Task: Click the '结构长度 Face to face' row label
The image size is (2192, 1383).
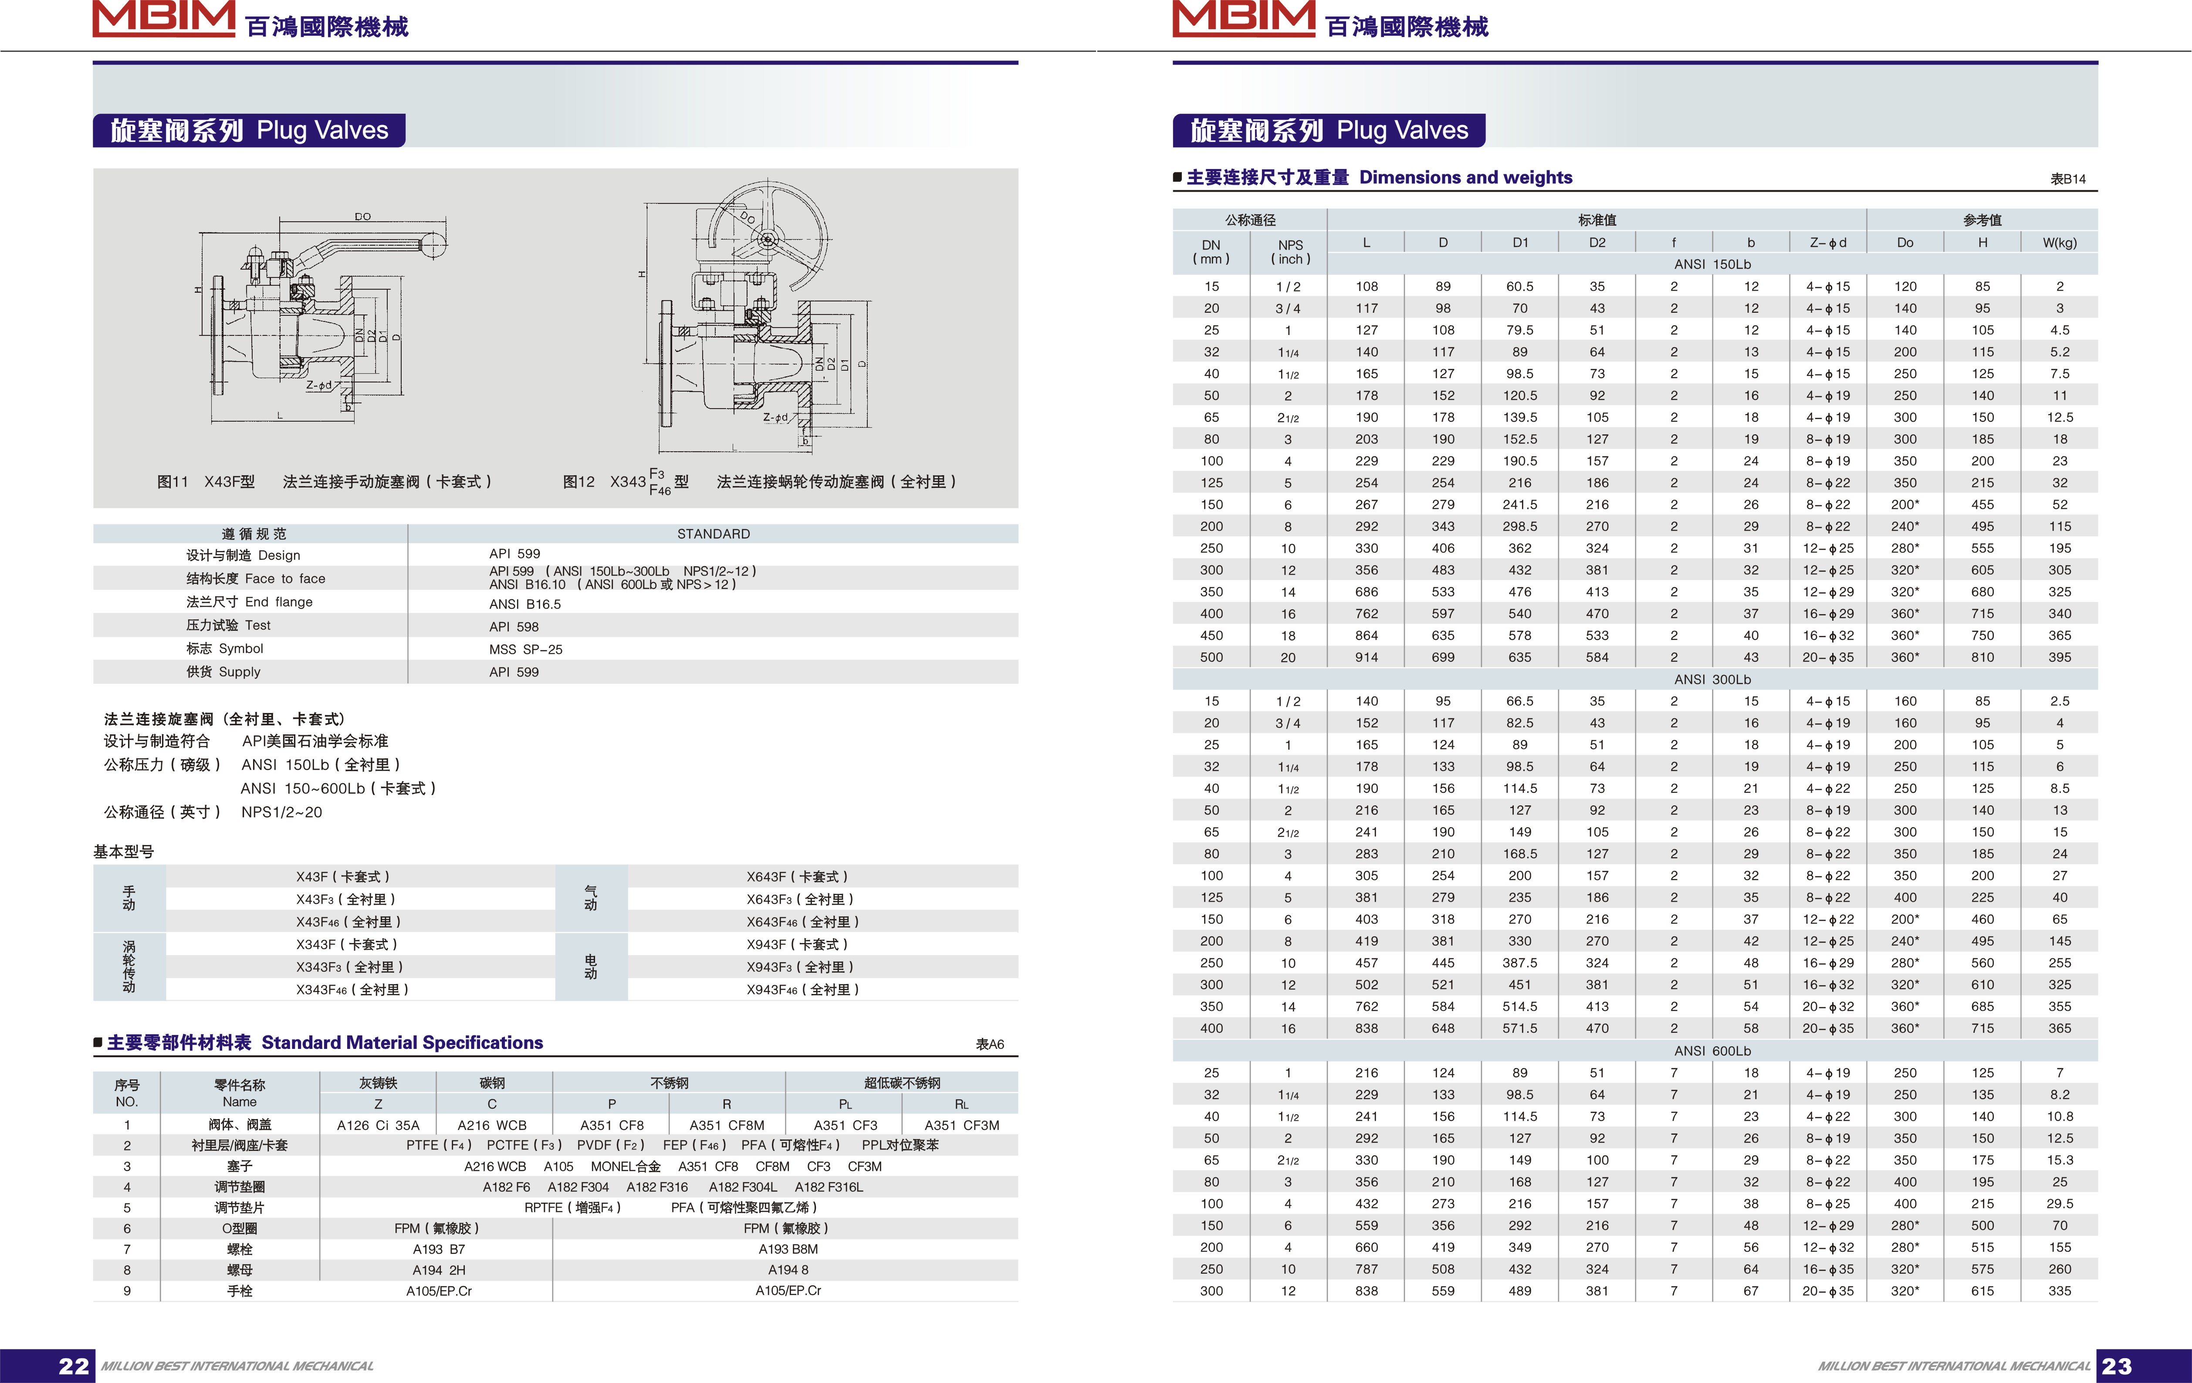Action: [x=256, y=578]
